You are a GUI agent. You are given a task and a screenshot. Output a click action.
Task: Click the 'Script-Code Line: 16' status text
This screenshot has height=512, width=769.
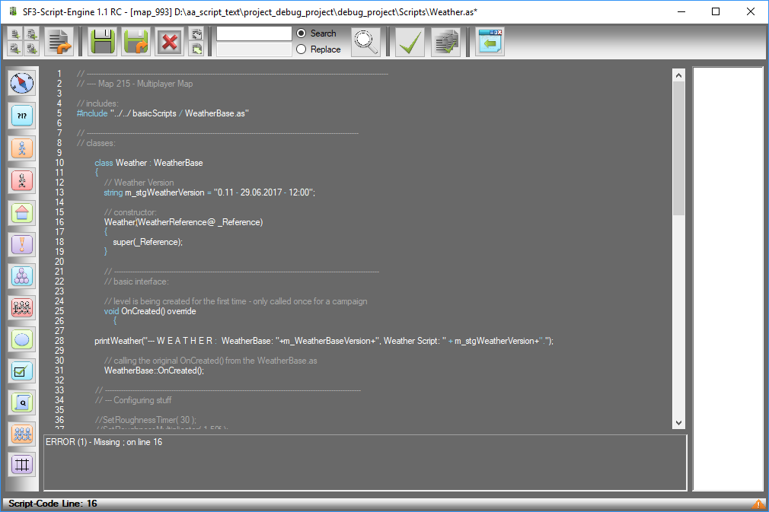[x=53, y=504]
